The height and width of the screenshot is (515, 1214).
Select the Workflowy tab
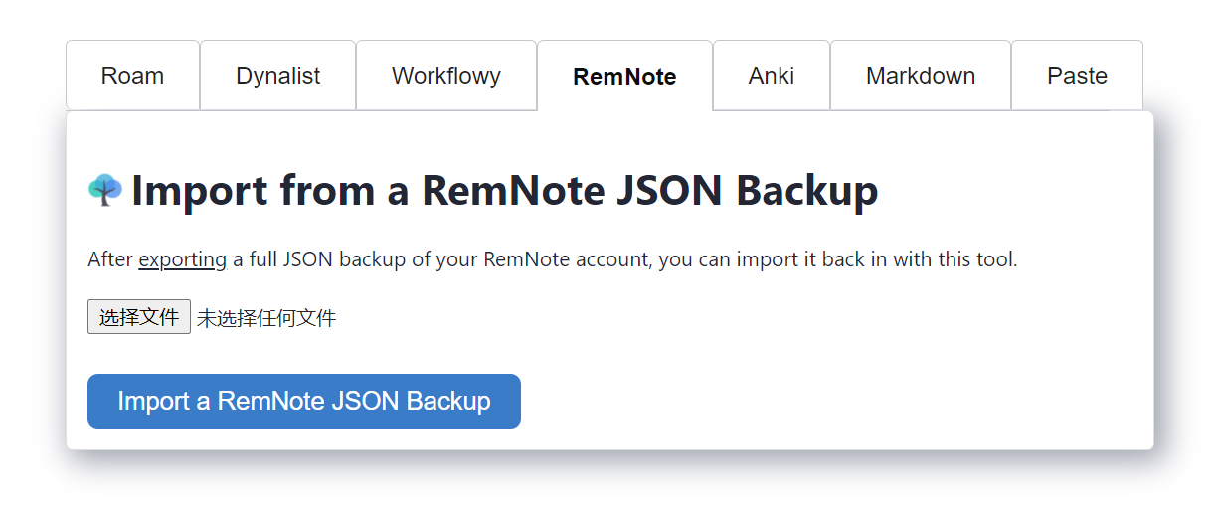445,76
